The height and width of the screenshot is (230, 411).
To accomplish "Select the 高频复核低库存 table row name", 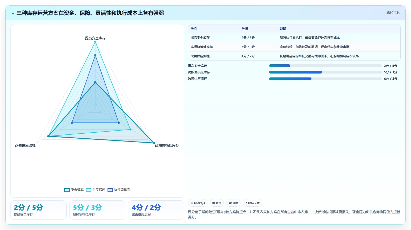I will pos(202,47).
